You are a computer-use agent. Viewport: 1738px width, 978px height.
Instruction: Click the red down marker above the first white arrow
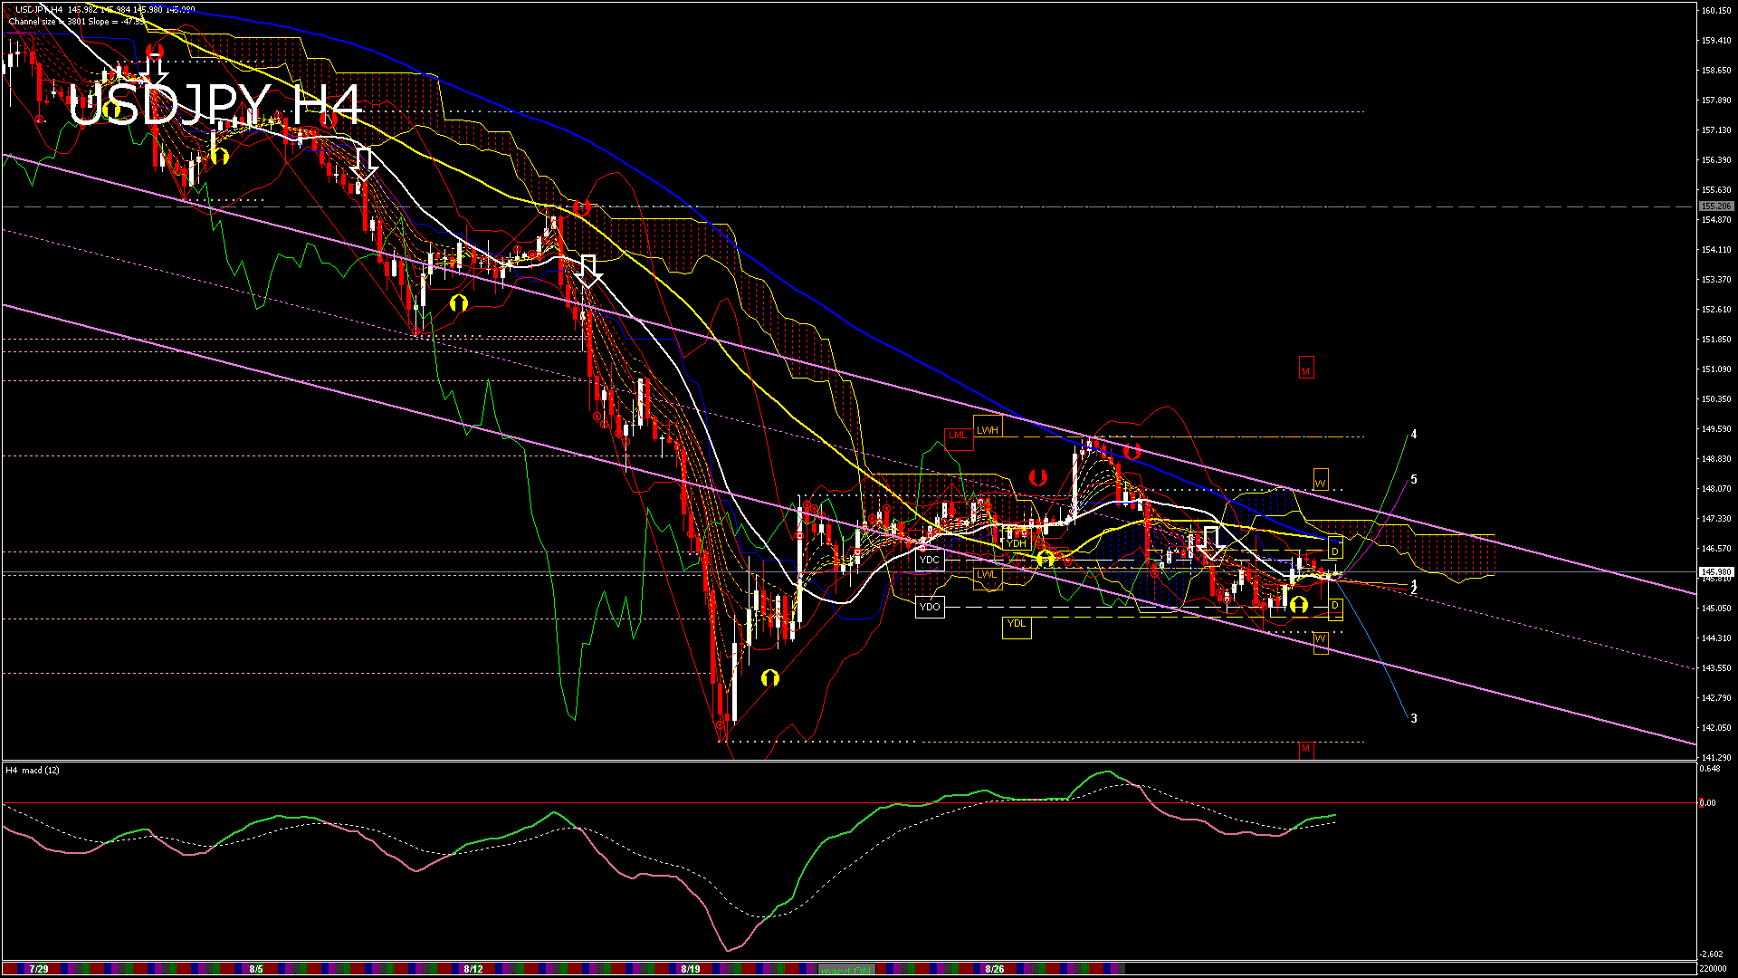(x=155, y=50)
